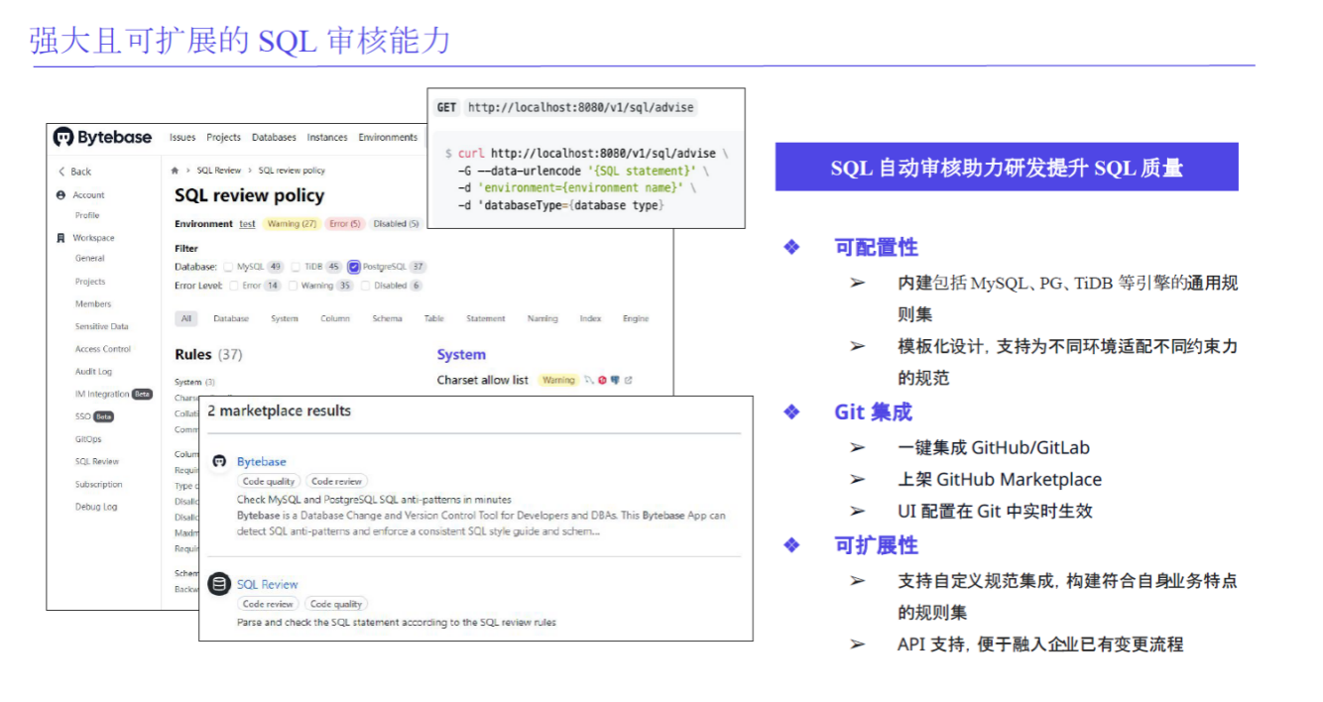This screenshot has width=1323, height=702.
Task: Check the TiDB database filter checkbox
Action: pos(297,267)
